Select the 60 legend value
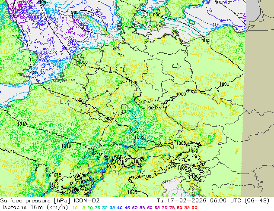The height and width of the screenshot is (211, 274). [150, 208]
